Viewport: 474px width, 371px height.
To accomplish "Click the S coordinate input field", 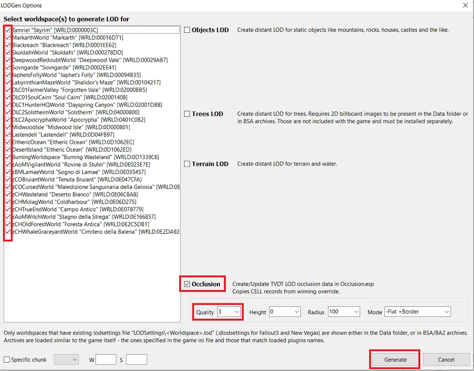I will tap(137, 360).
